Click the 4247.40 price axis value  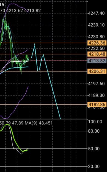tap(96, 13)
